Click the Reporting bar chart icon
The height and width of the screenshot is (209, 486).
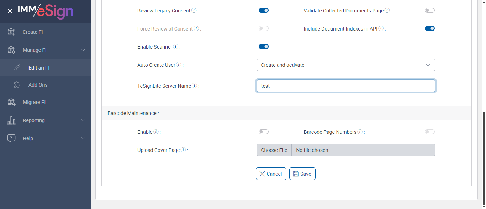[x=11, y=120]
